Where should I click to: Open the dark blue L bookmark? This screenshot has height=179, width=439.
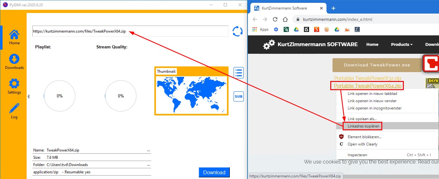[x=357, y=29]
